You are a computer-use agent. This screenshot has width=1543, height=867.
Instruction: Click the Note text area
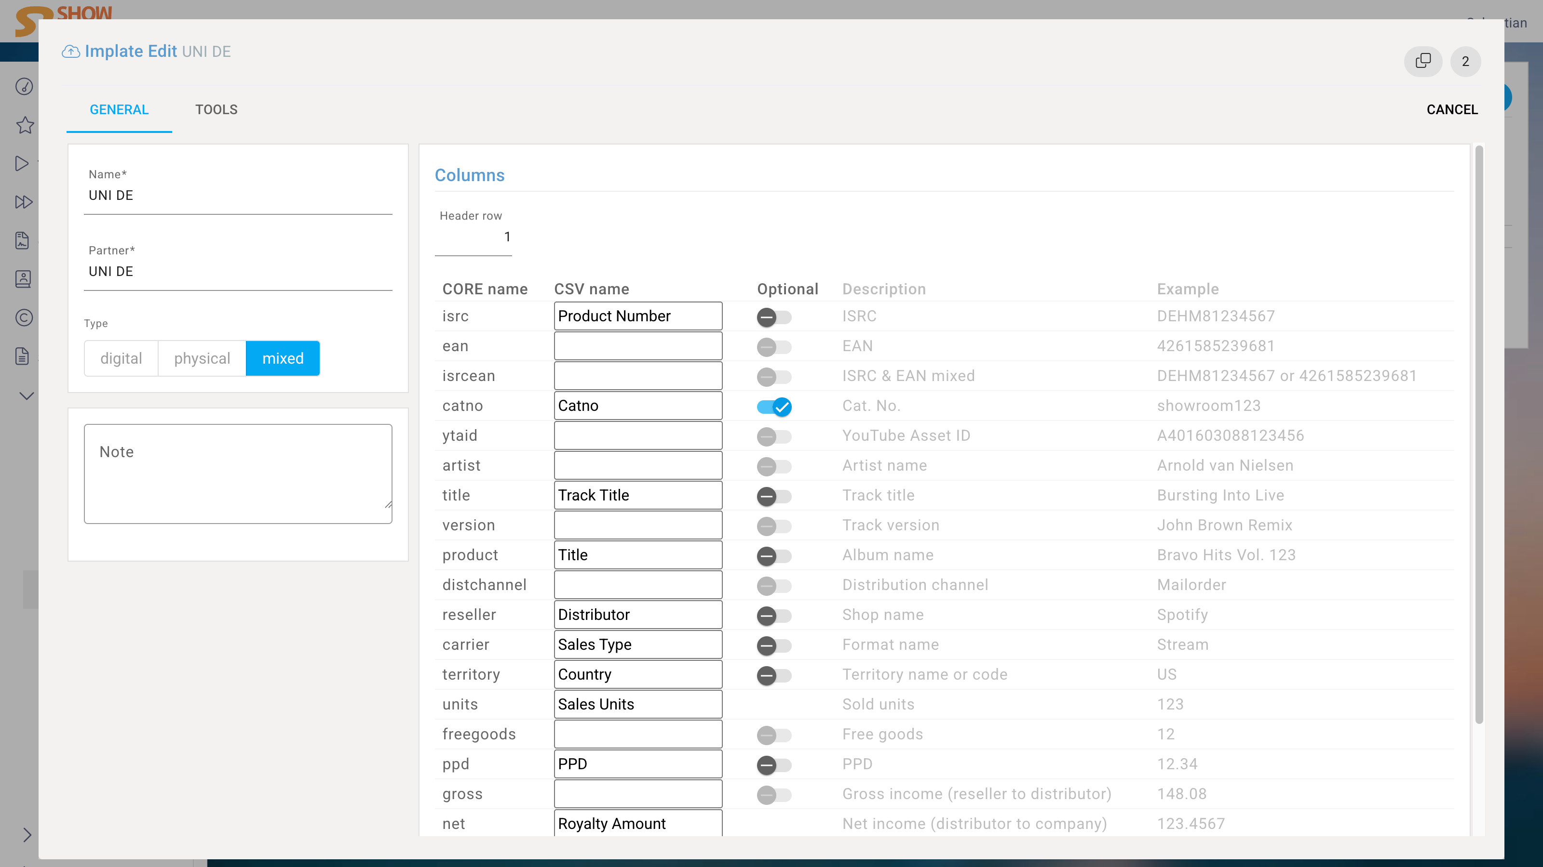(238, 473)
